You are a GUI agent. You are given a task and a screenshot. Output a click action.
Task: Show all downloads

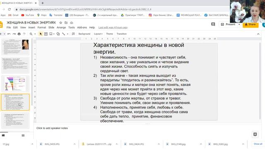click(258, 144)
